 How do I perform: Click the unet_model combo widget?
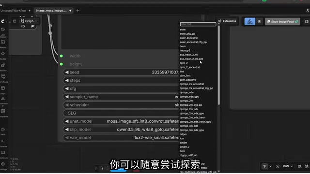point(121,121)
